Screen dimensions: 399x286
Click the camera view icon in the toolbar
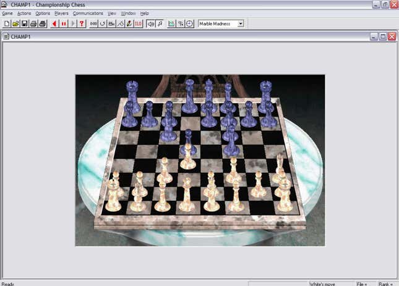click(x=111, y=24)
